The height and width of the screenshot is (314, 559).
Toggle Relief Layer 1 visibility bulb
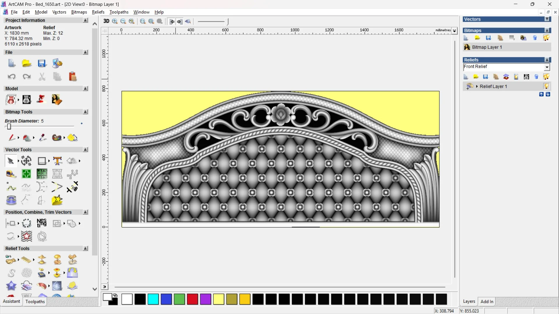[x=546, y=86]
